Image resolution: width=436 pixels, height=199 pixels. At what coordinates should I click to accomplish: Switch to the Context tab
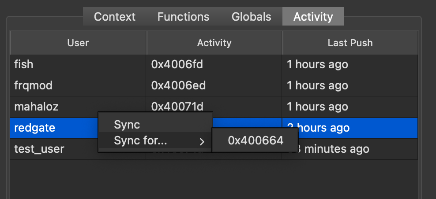pos(115,17)
